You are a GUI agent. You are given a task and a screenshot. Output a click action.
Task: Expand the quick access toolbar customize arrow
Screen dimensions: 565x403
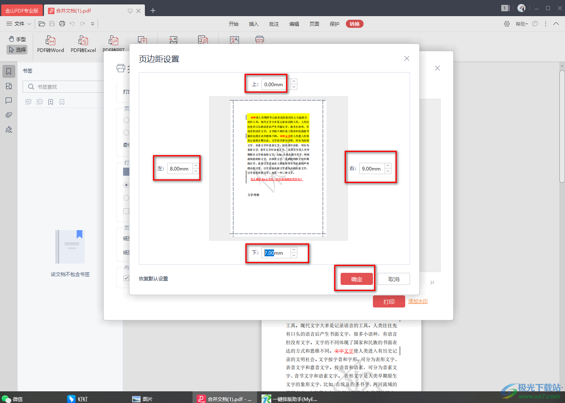click(92, 24)
